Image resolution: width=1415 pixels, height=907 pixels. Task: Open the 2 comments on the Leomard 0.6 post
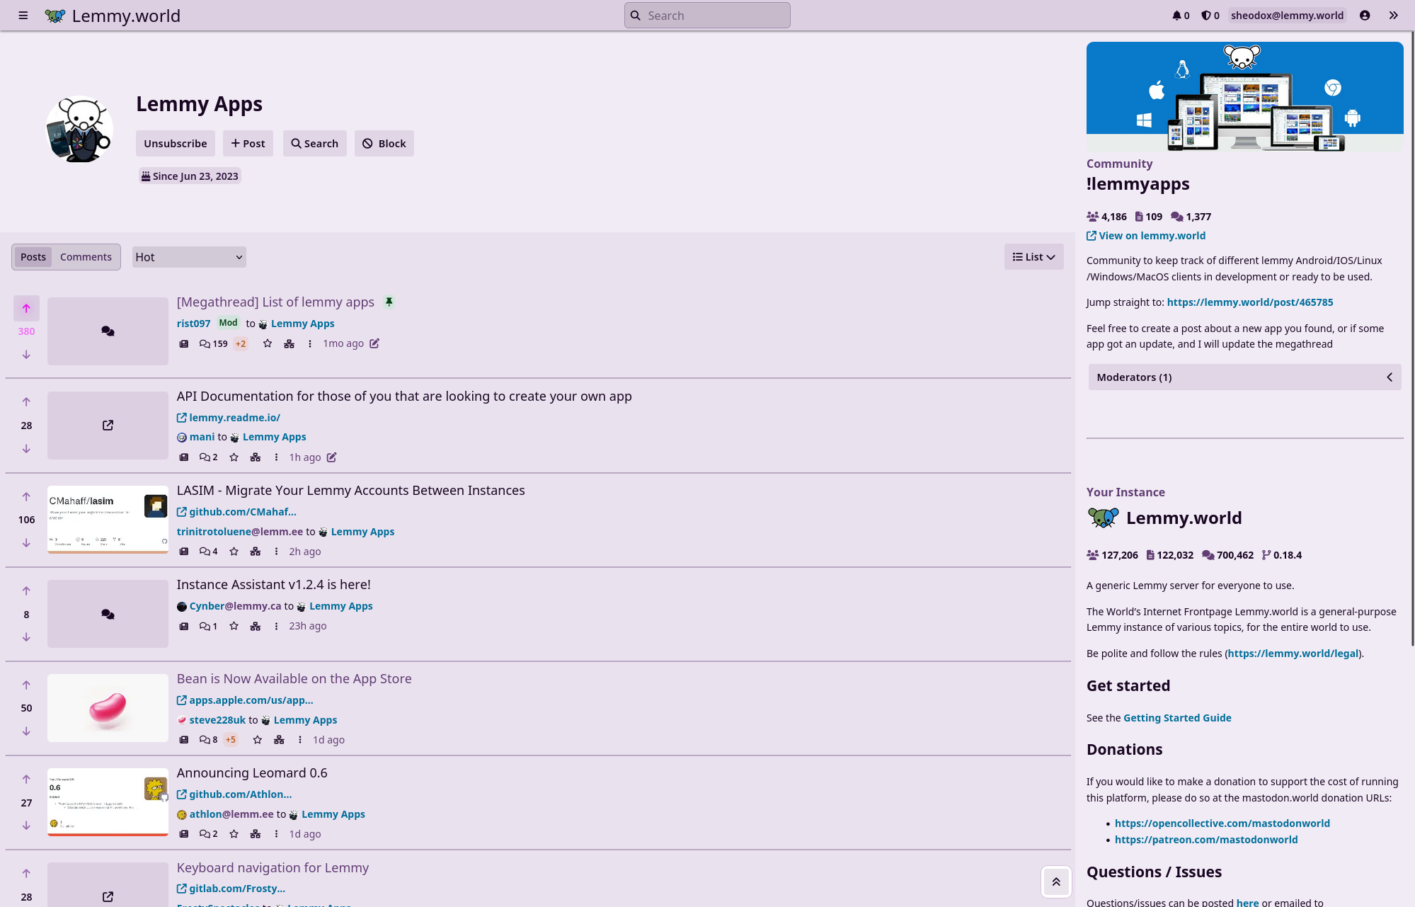coord(209,834)
